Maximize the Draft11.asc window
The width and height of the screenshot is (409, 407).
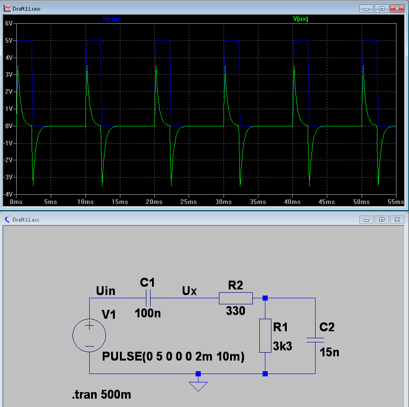382,220
